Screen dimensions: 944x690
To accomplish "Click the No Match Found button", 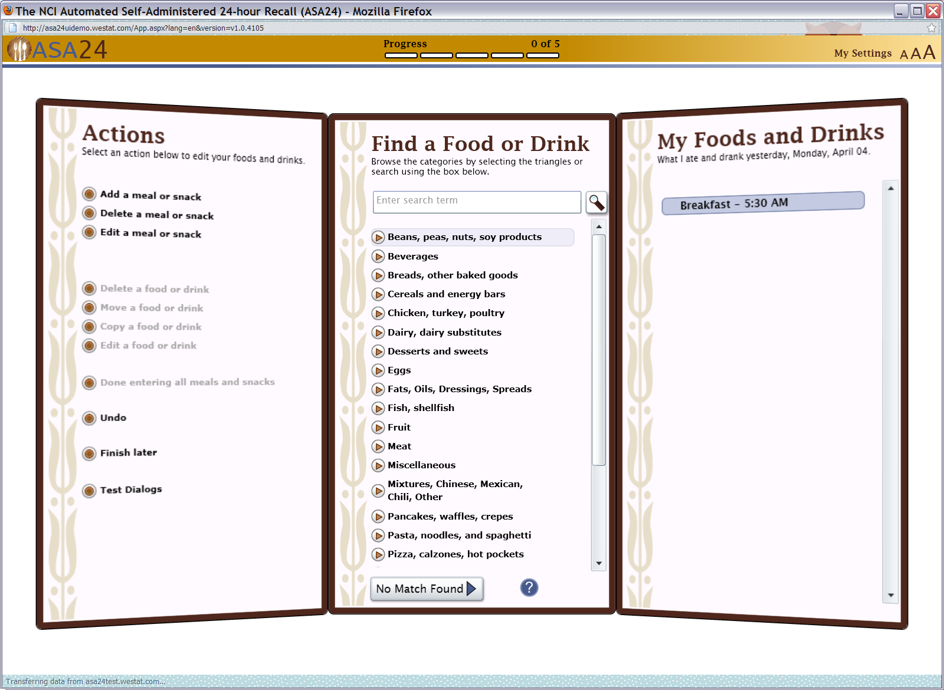I will point(426,589).
